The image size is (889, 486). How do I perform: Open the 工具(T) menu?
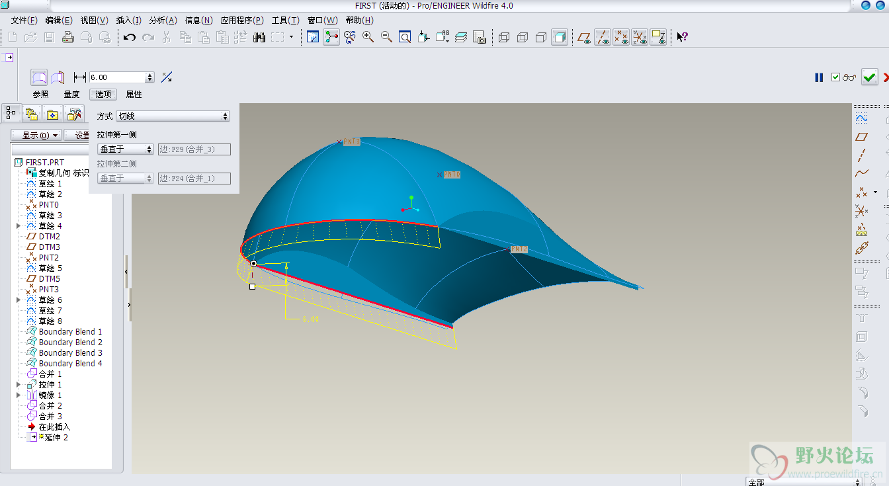[x=285, y=20]
